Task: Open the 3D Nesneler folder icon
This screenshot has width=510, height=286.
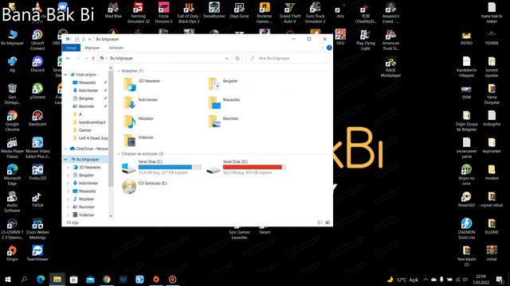Action: click(x=129, y=84)
